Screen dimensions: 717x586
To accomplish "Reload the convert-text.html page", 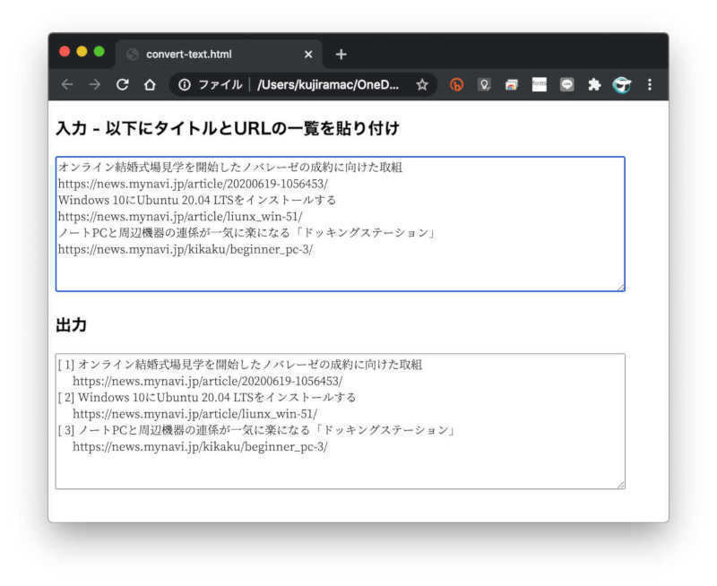I will point(122,84).
